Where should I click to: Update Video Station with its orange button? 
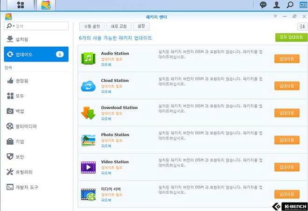(287, 167)
